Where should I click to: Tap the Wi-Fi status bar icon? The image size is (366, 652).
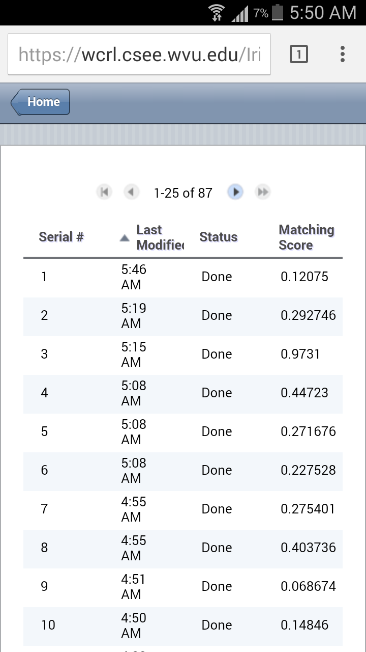217,13
